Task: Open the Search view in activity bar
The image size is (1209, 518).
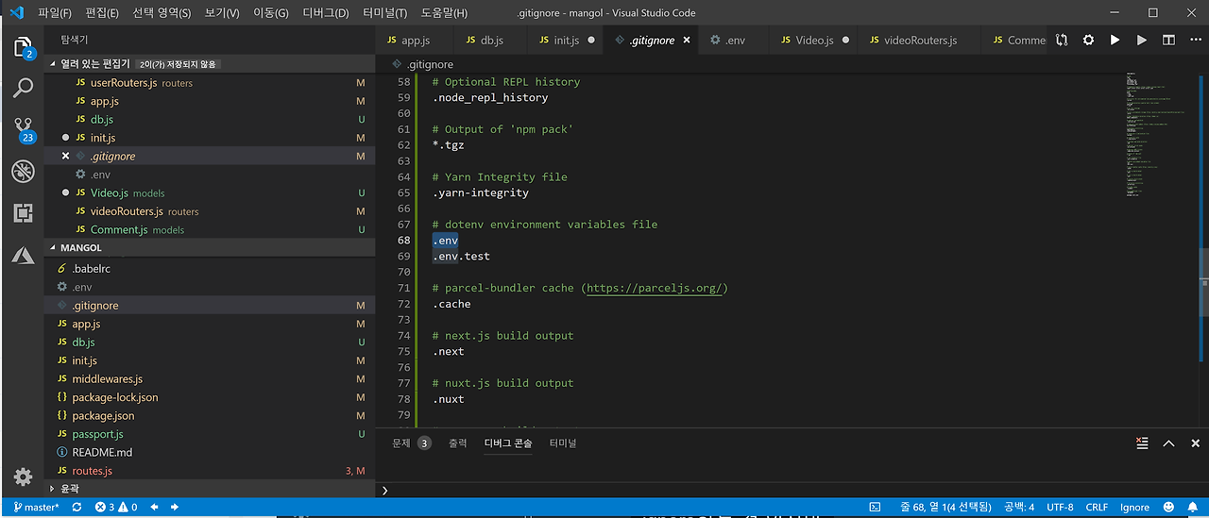Action: click(23, 88)
